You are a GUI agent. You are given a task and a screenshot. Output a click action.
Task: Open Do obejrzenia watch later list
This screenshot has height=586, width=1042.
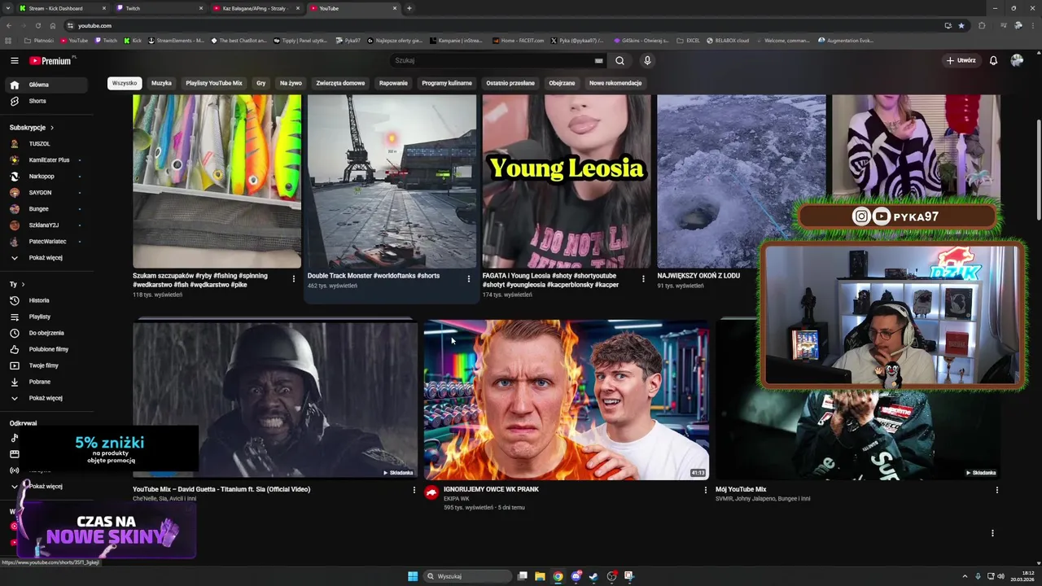[x=46, y=333]
